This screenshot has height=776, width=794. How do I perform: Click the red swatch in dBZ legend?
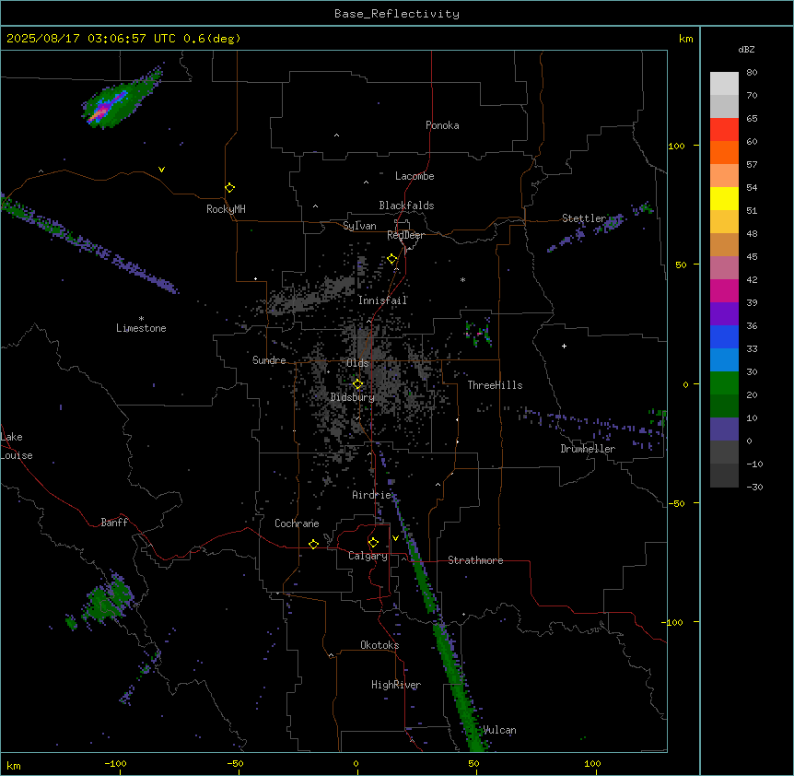pyautogui.click(x=724, y=129)
